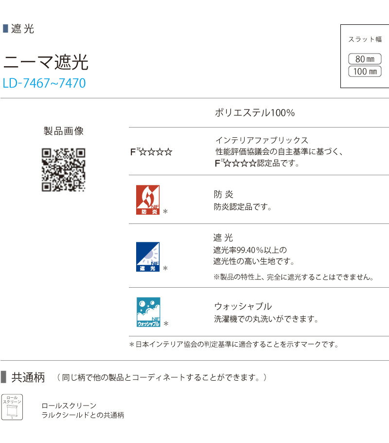Click the 遮光率99.40%以上 description line
The image size is (389, 443).
(x=250, y=250)
